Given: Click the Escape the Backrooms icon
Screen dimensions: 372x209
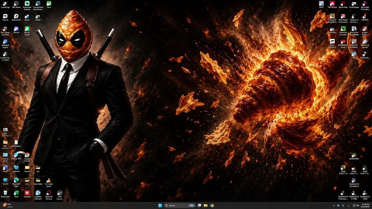Looking at the screenshot, I should coord(332,19).
